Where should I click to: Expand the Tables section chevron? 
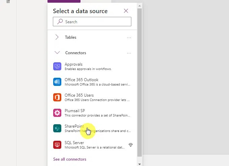(x=57, y=37)
